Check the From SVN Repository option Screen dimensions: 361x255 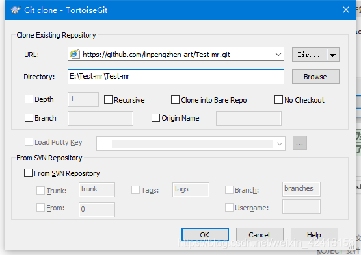(28, 173)
